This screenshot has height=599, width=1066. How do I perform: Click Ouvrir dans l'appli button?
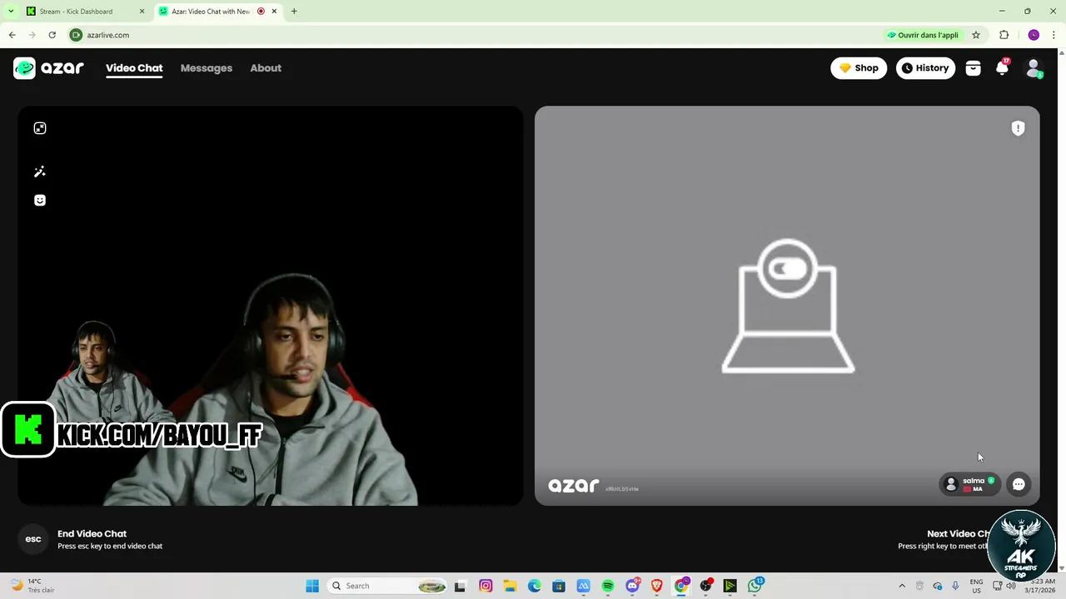click(x=923, y=35)
